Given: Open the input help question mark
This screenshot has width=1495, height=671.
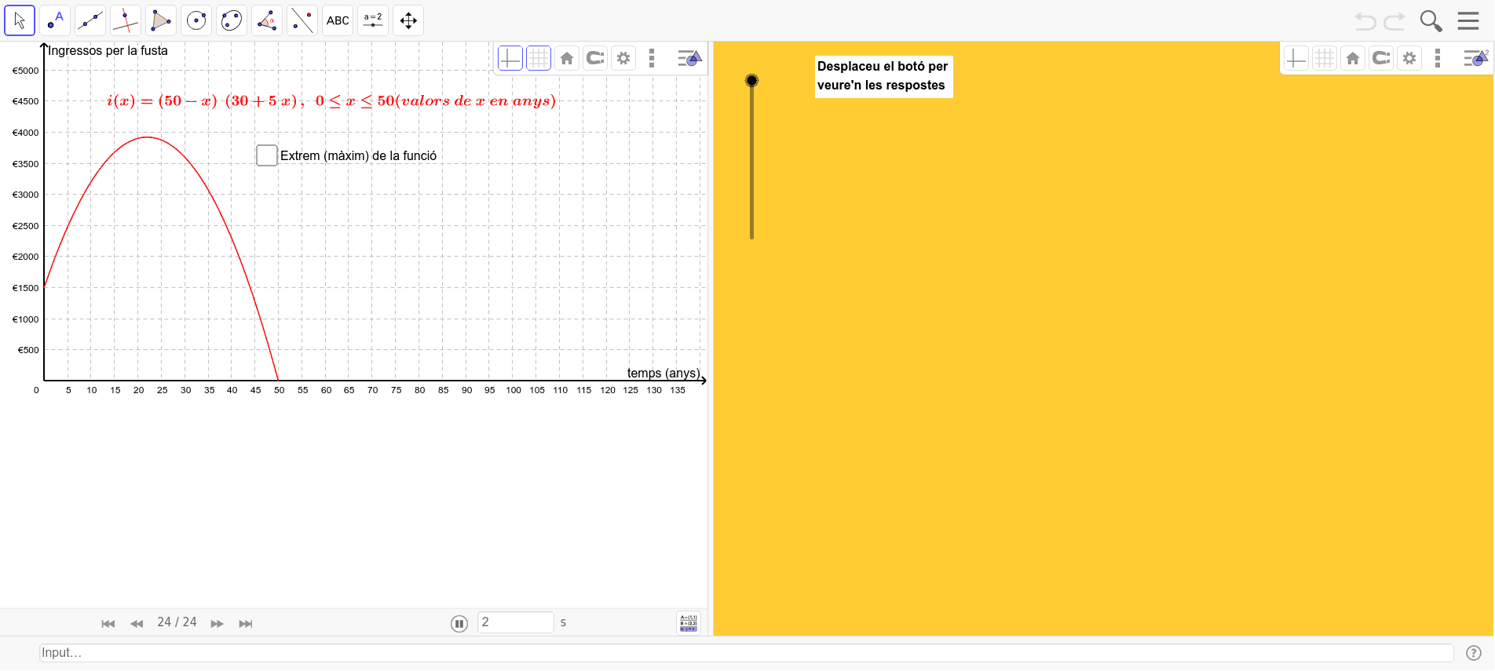Looking at the screenshot, I should coord(1474,653).
